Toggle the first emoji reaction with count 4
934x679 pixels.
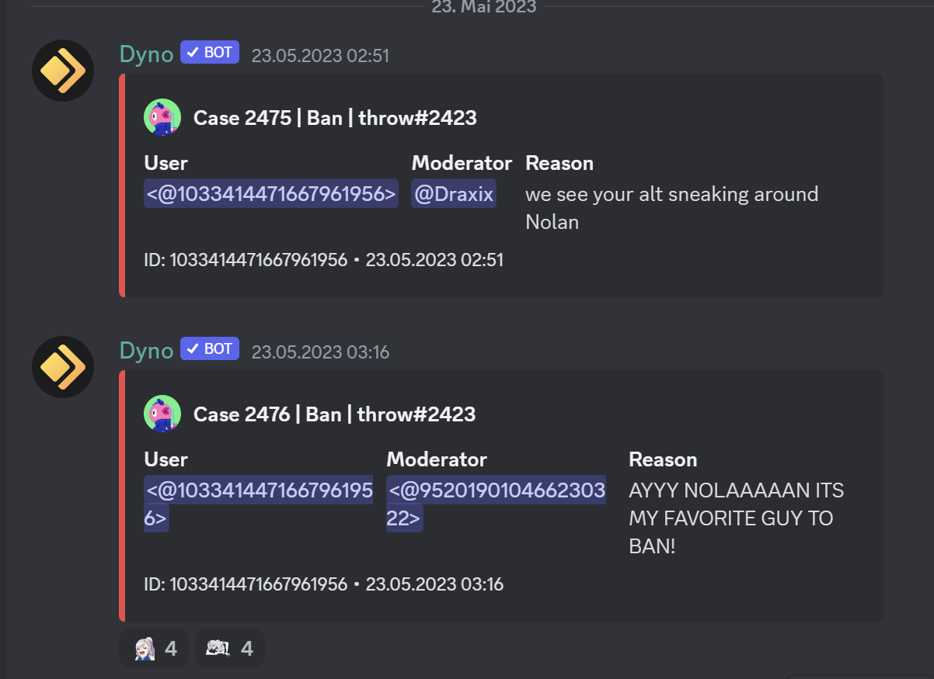(154, 648)
